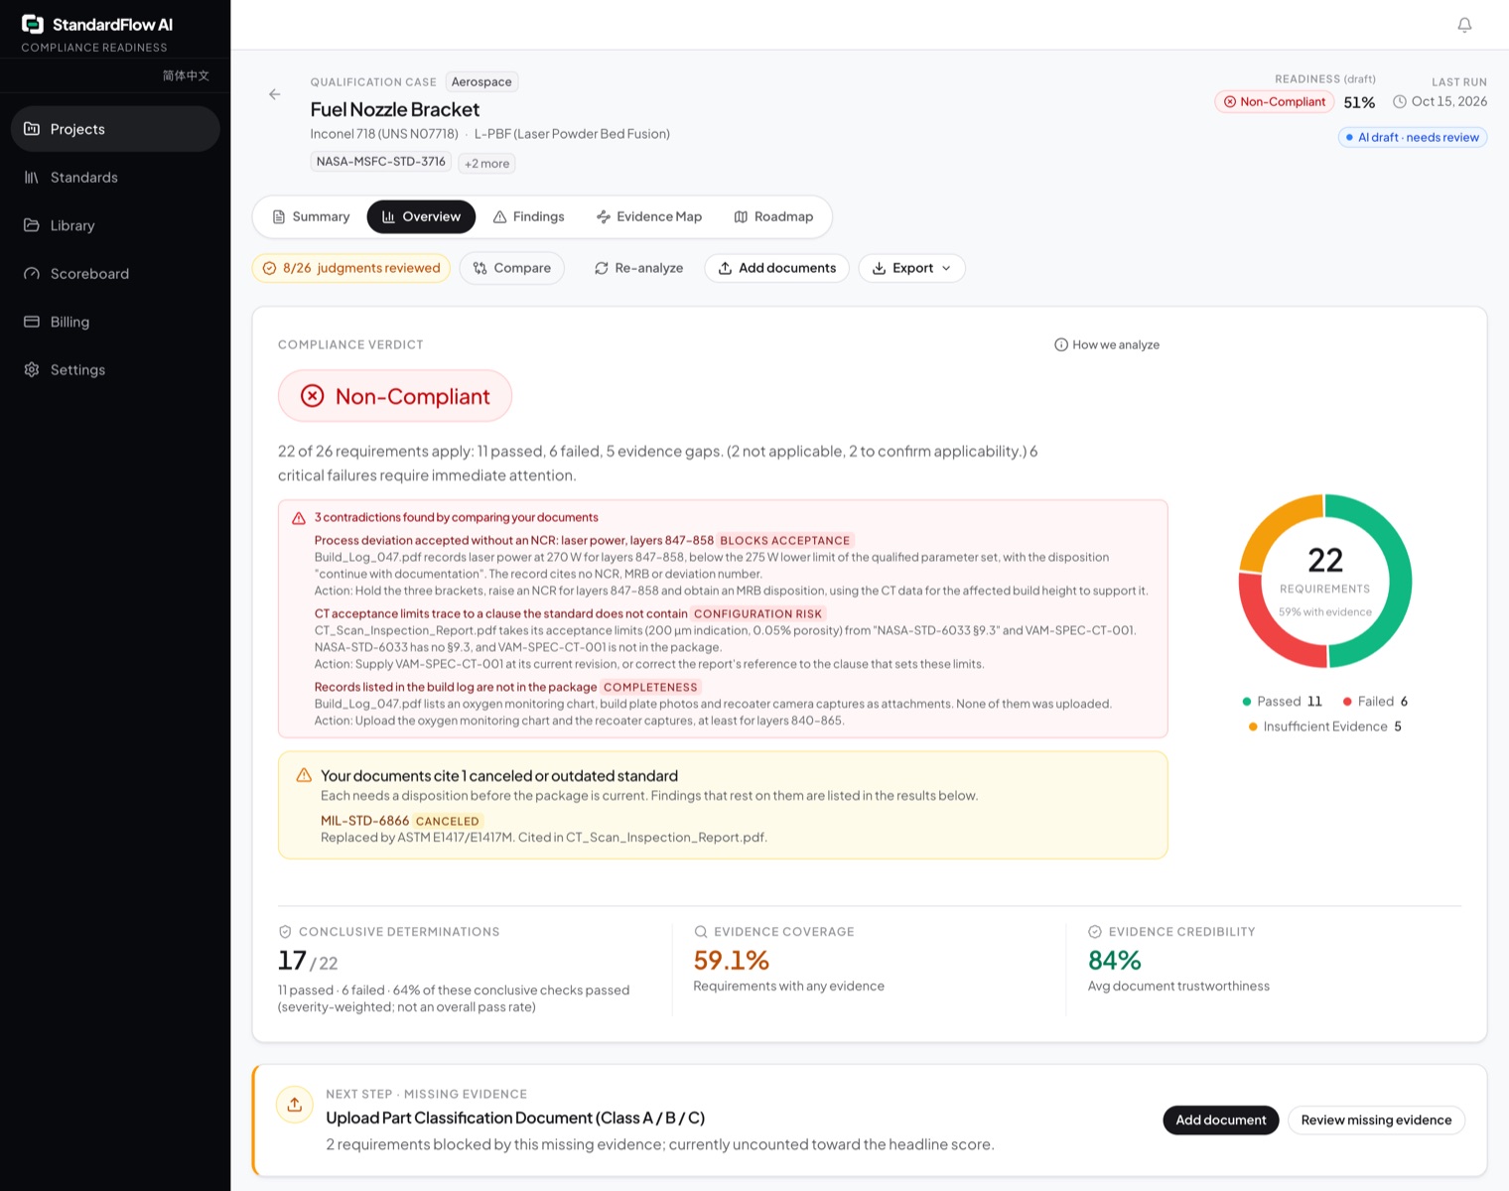This screenshot has width=1509, height=1191.
Task: Switch language to 简体中文
Action: [186, 75]
